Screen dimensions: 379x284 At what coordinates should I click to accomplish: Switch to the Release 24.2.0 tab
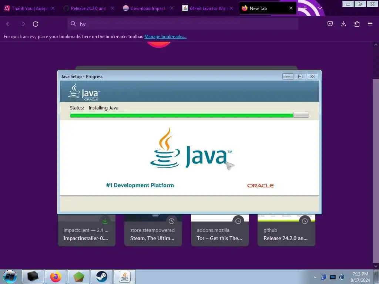tap(88, 9)
